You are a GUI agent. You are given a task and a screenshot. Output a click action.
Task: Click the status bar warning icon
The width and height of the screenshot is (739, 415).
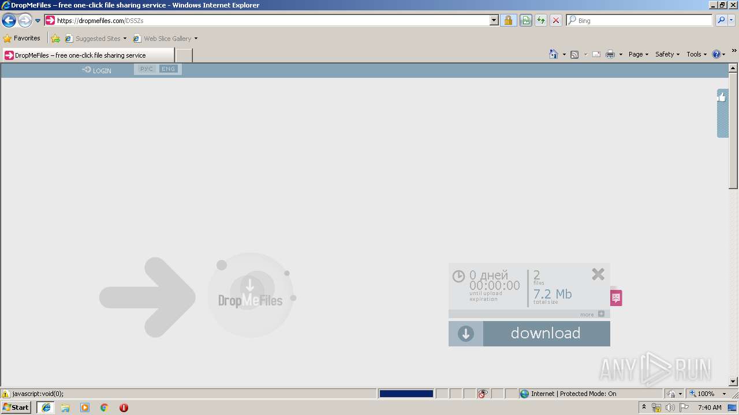tap(6, 394)
